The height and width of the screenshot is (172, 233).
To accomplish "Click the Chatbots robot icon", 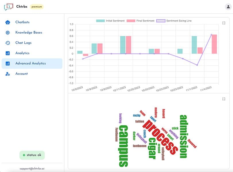I will coord(7,22).
